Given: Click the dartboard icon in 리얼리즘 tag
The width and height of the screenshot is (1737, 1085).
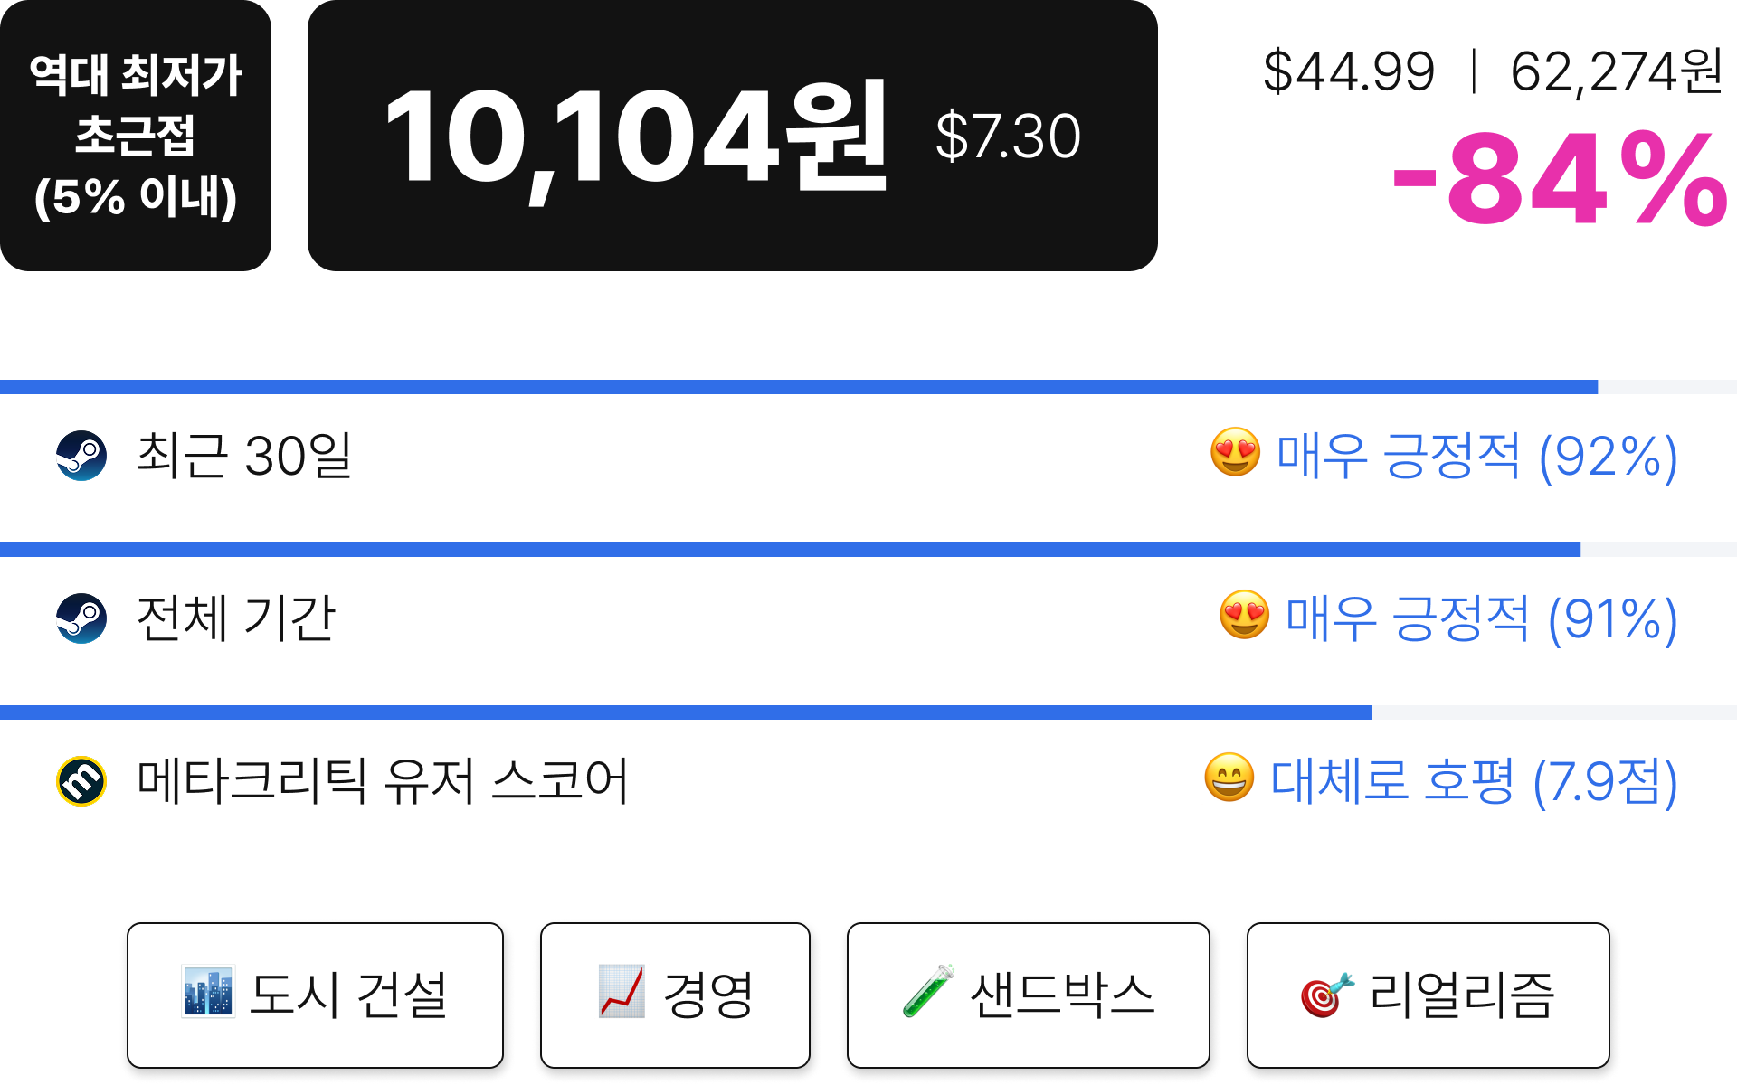Looking at the screenshot, I should (x=1327, y=995).
